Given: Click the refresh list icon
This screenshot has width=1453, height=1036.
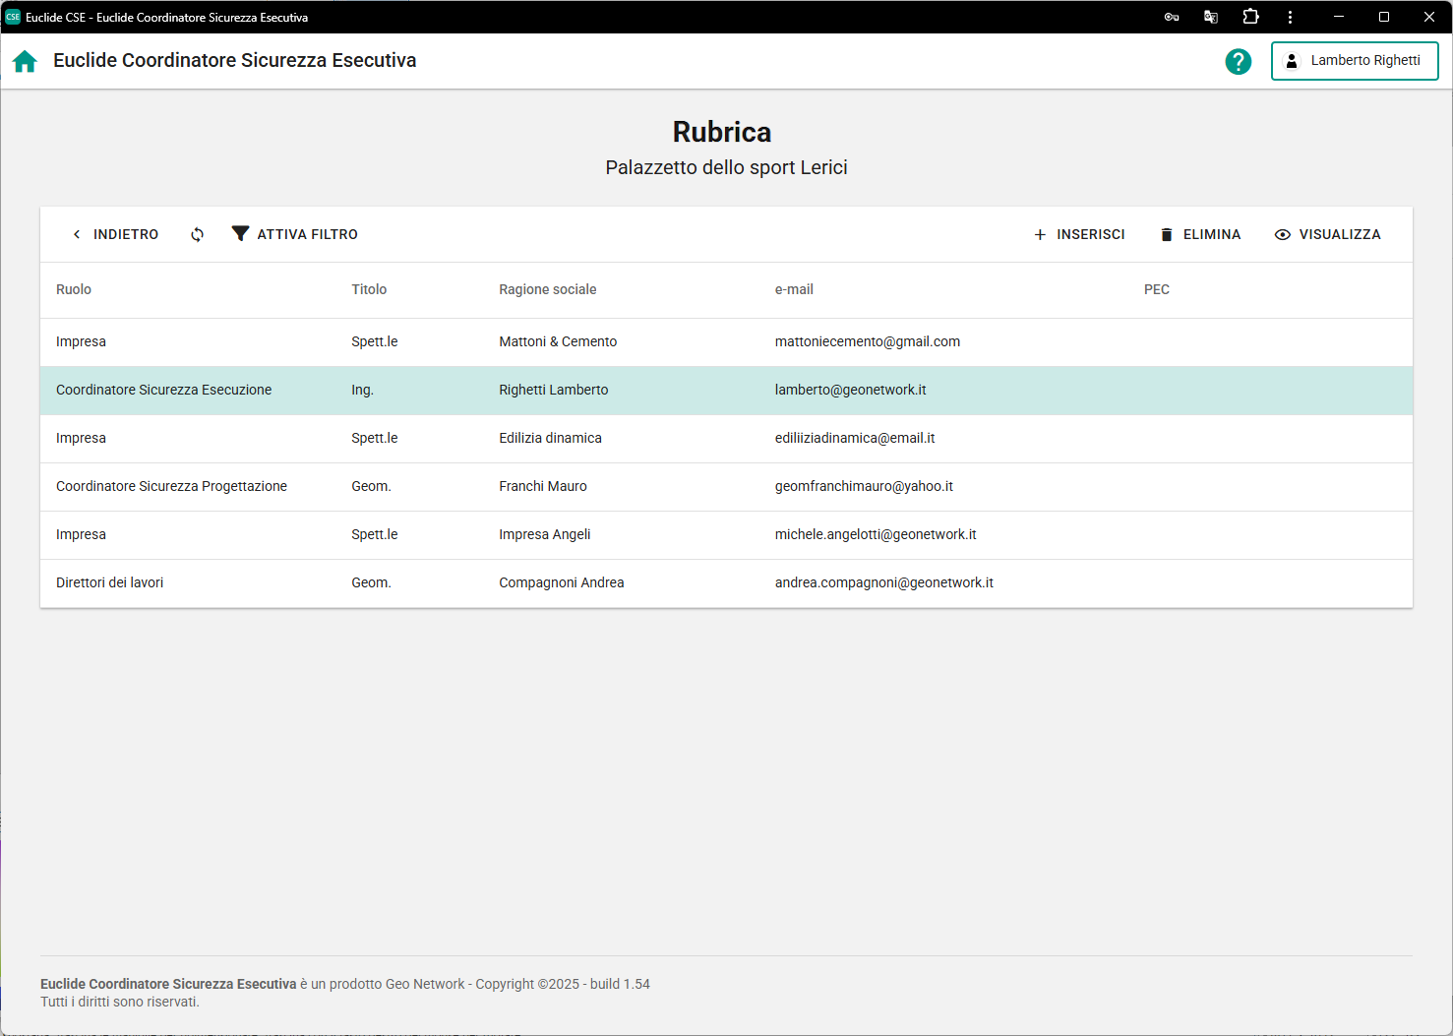Looking at the screenshot, I should pos(198,234).
